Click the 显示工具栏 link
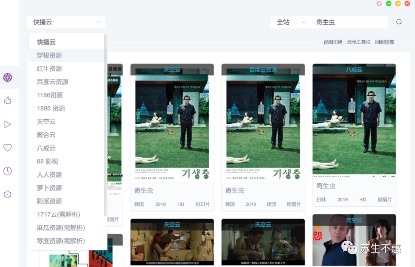 click(x=359, y=42)
